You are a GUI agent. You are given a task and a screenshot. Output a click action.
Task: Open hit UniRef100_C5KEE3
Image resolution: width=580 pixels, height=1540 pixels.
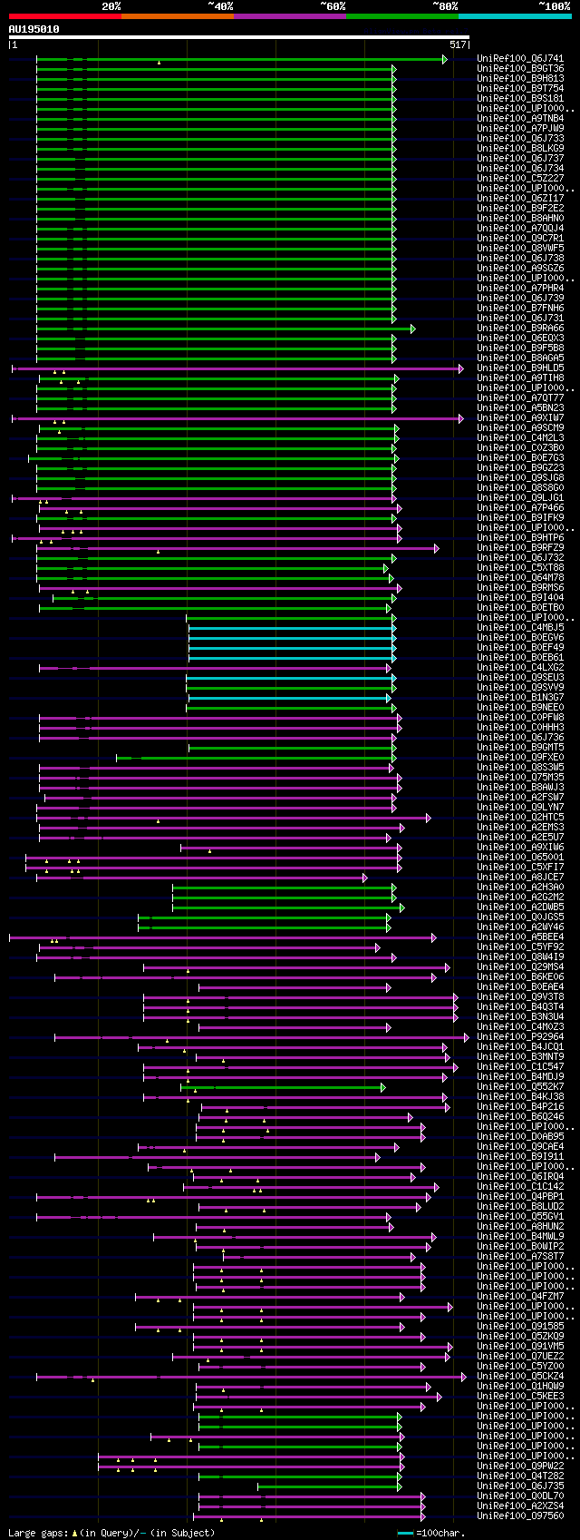(x=520, y=1397)
